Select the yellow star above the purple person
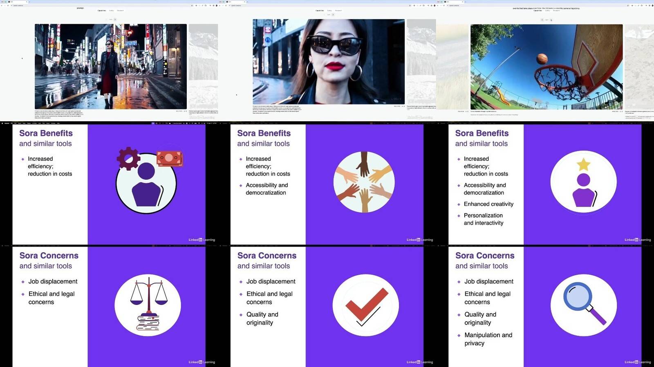654x367 pixels. point(583,165)
